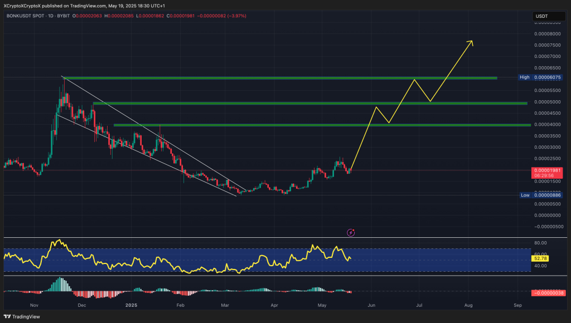Click the Dec label on time axis
The height and width of the screenshot is (323, 571).
point(82,305)
